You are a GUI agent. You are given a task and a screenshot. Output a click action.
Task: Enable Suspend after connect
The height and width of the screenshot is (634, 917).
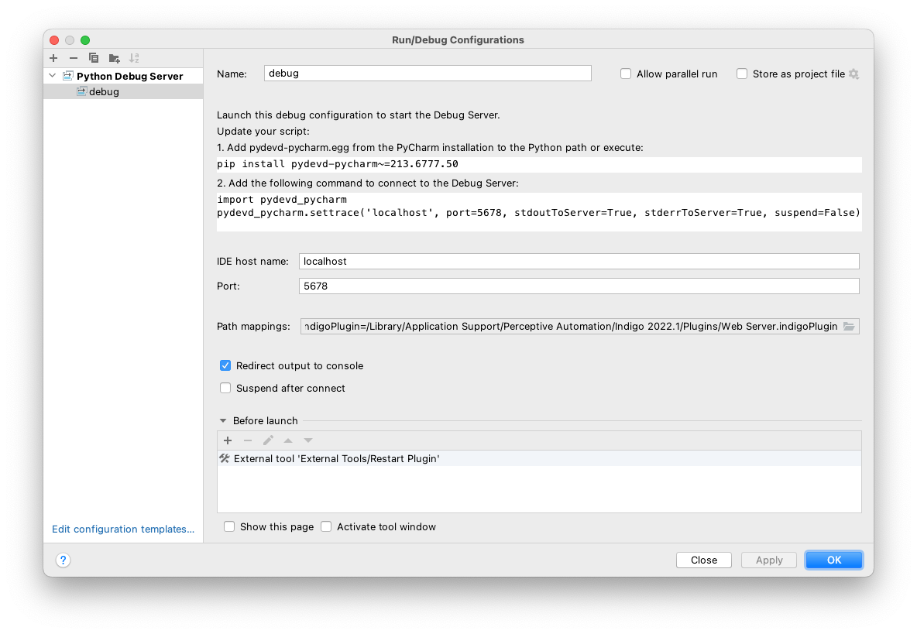click(225, 388)
